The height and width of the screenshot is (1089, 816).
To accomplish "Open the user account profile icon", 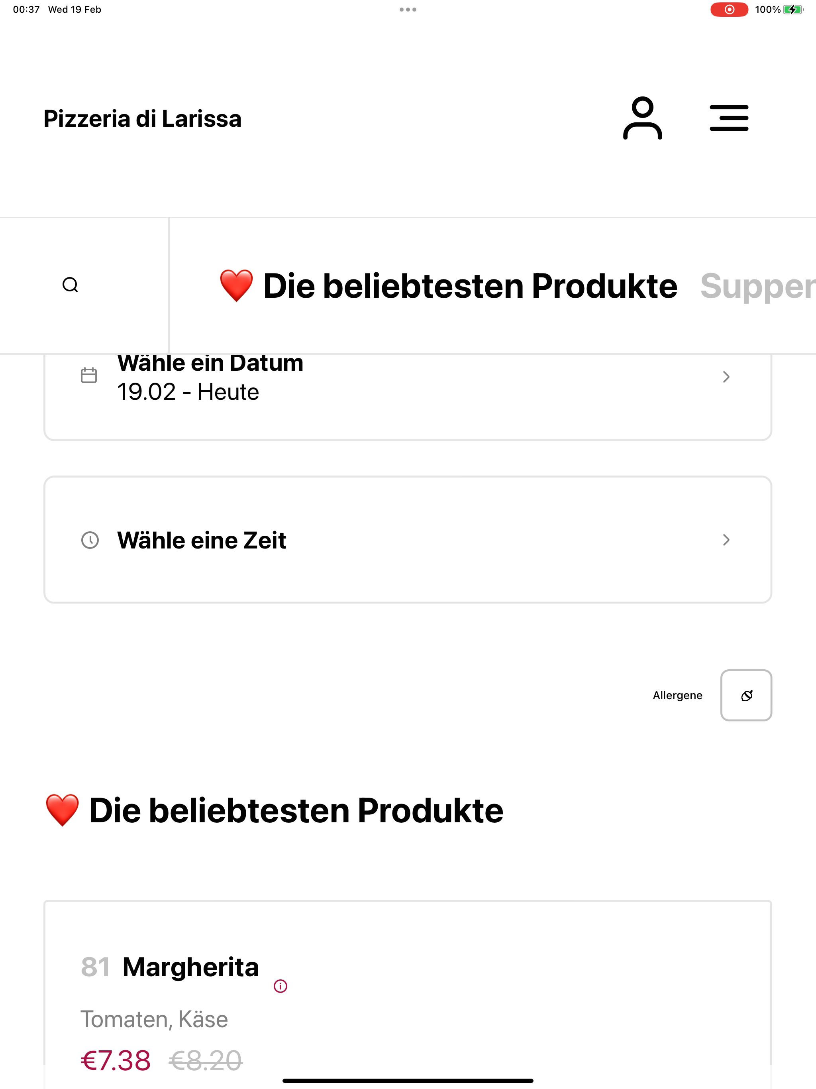I will tap(642, 118).
